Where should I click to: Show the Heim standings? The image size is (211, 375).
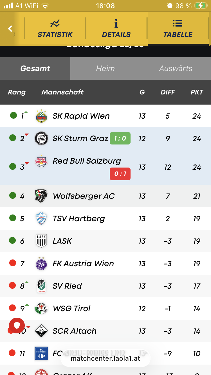pos(105,69)
